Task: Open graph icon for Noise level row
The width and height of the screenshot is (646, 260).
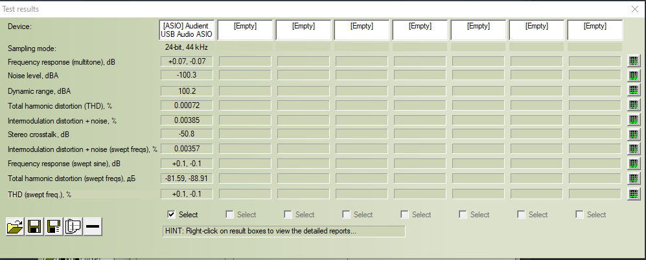Action: (x=634, y=75)
